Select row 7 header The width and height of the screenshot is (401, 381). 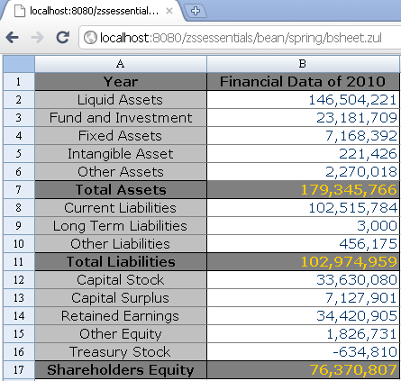click(19, 190)
